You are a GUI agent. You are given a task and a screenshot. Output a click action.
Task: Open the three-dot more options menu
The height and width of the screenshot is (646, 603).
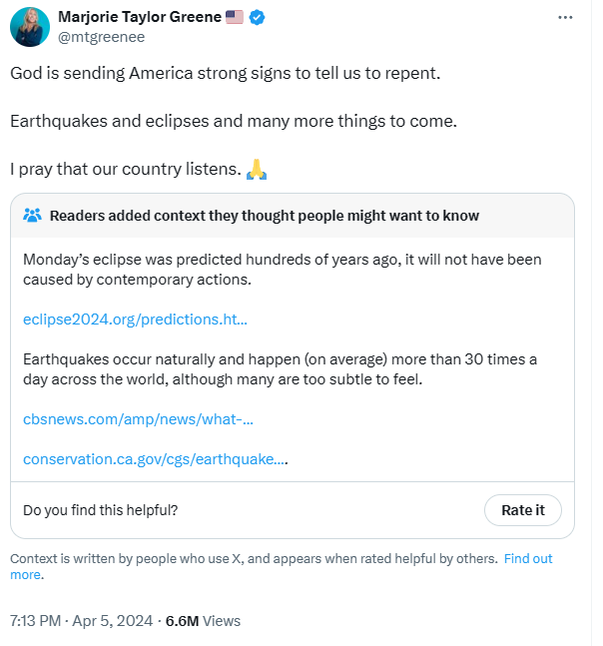pyautogui.click(x=565, y=17)
